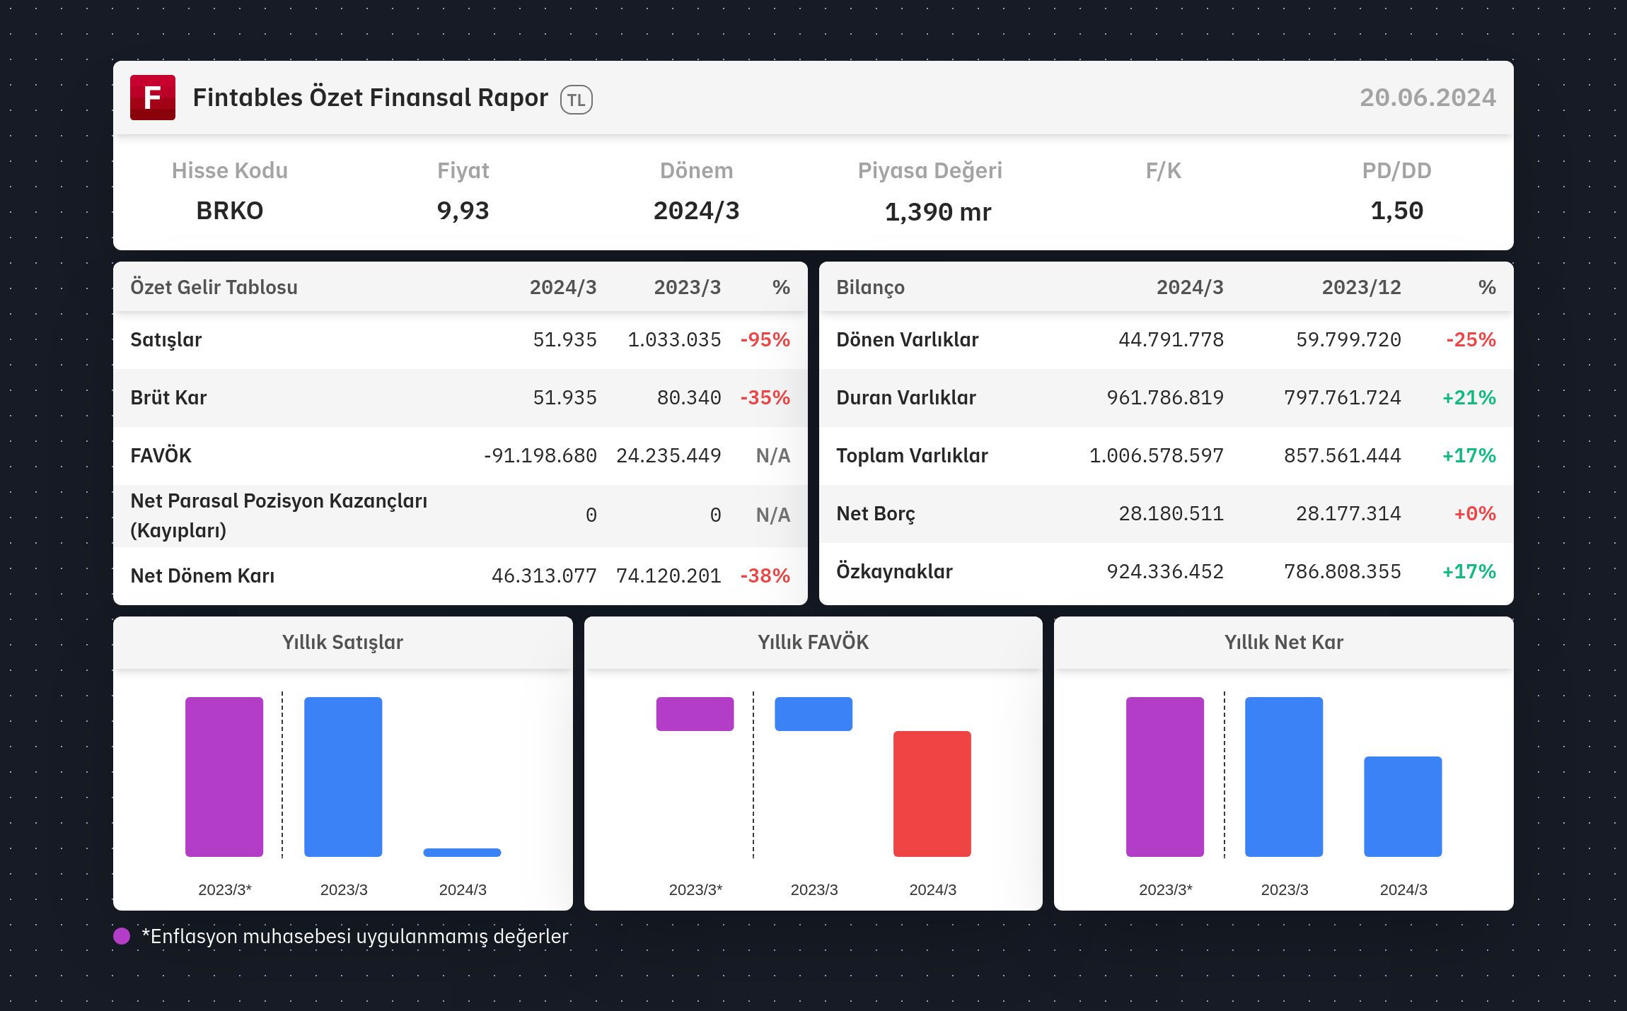Click the F/K column label
This screenshot has height=1011, width=1627.
(x=1164, y=170)
